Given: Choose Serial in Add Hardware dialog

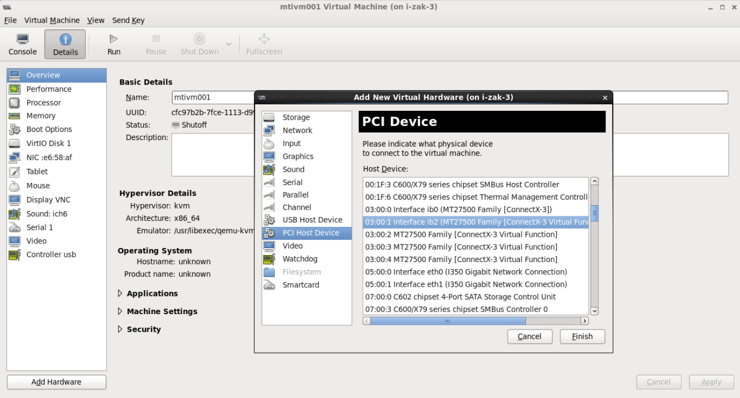Looking at the screenshot, I should [307, 182].
